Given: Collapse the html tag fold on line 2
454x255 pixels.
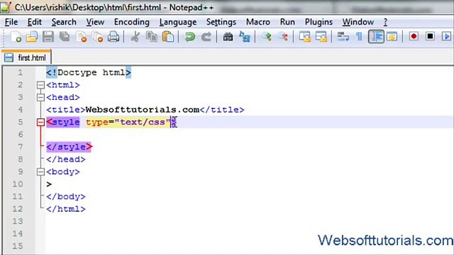Looking at the screenshot, I should 40,85.
